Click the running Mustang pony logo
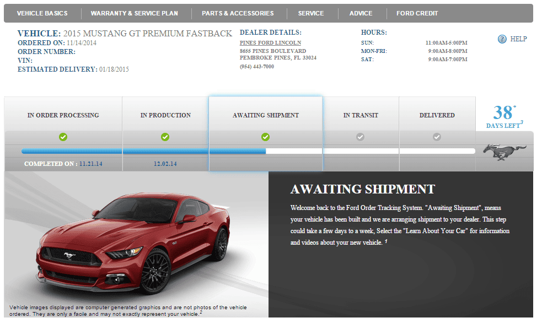Viewport: 542px width, 323px height. (505, 152)
